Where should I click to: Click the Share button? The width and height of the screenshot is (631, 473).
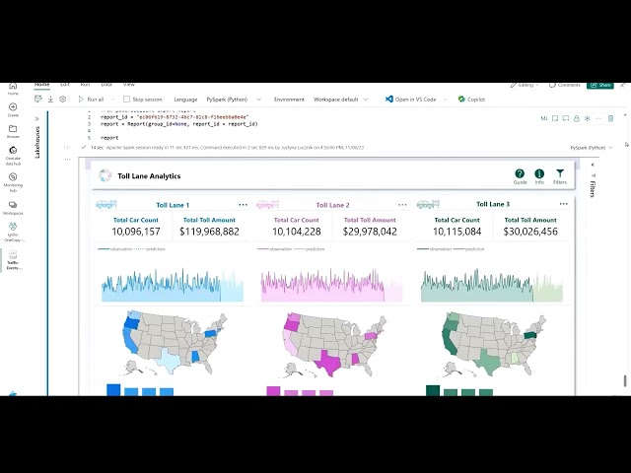click(600, 85)
